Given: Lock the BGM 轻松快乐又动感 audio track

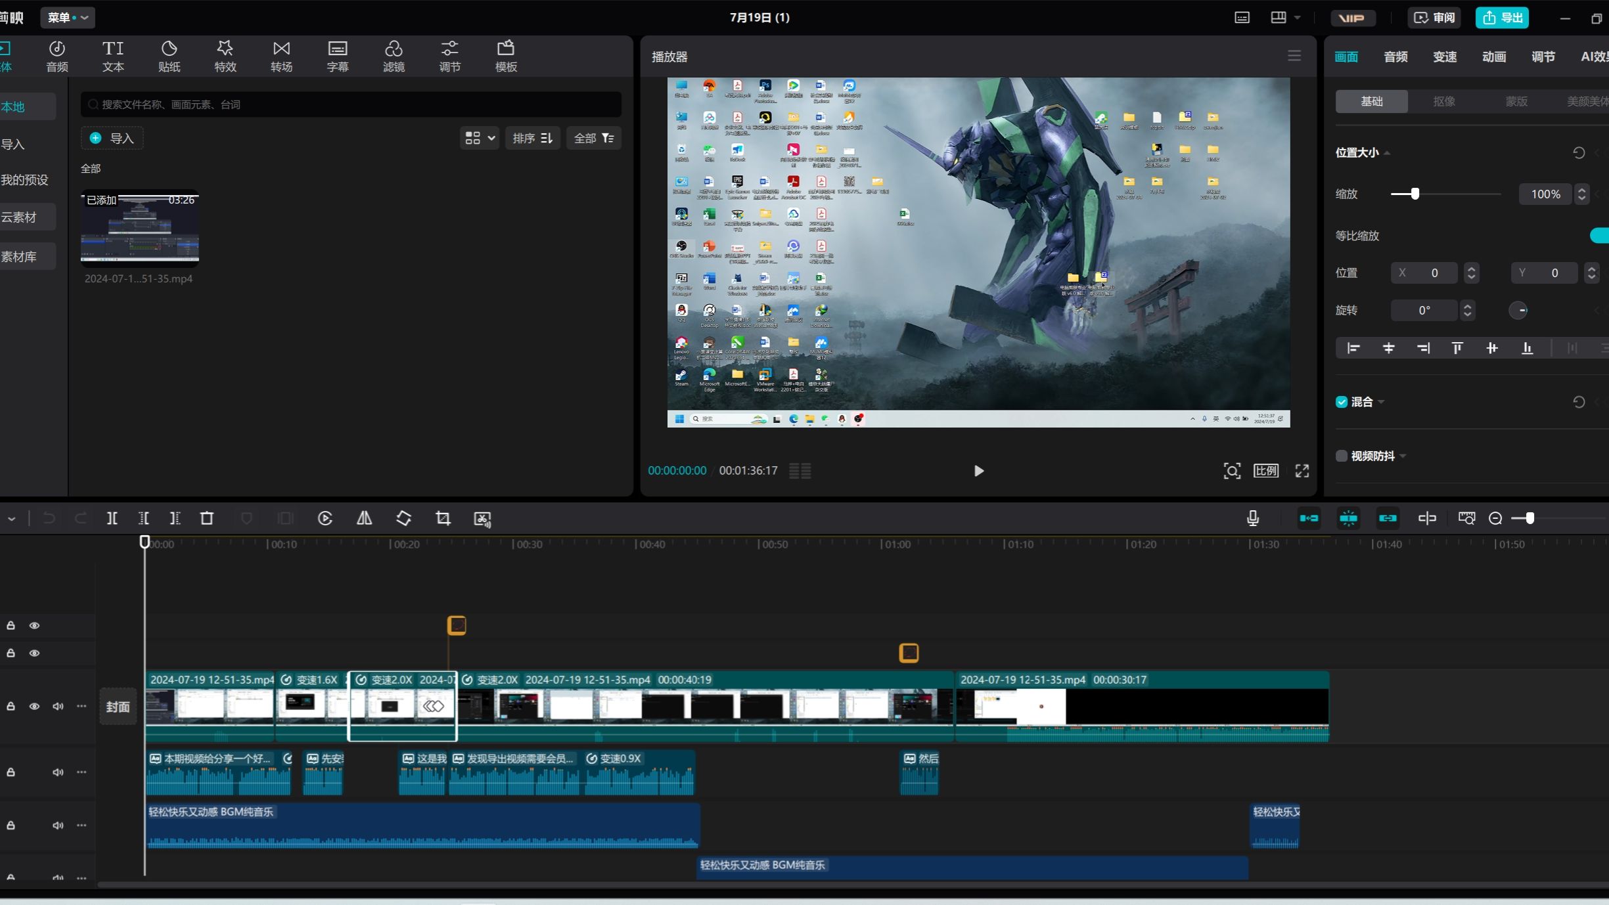Looking at the screenshot, I should pyautogui.click(x=11, y=826).
